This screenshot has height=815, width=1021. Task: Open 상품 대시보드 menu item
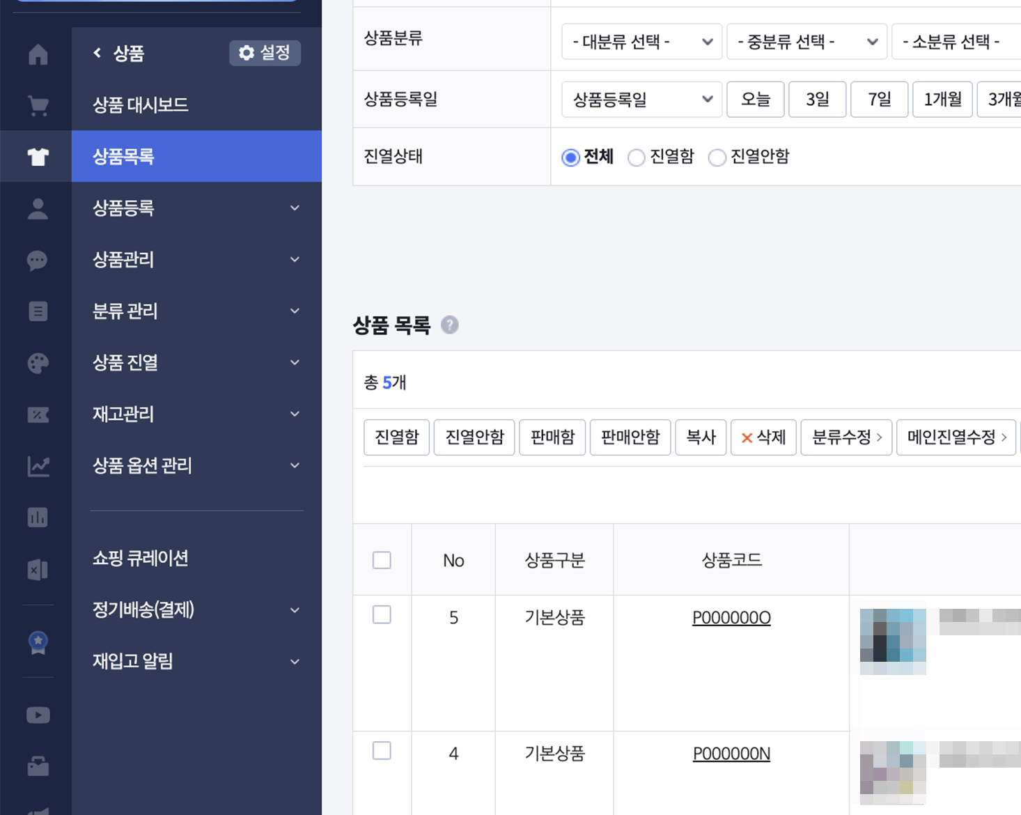[141, 105]
